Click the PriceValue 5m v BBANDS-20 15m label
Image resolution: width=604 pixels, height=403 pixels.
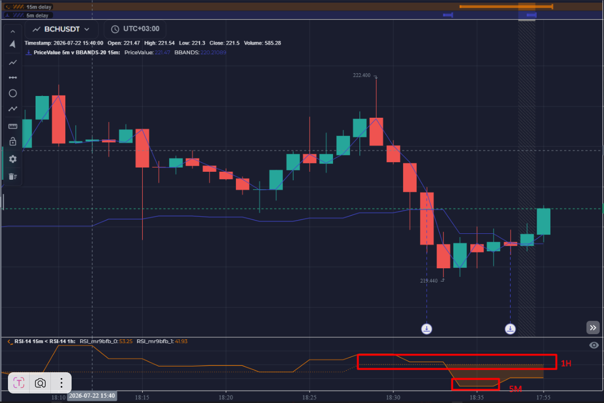[77, 52]
